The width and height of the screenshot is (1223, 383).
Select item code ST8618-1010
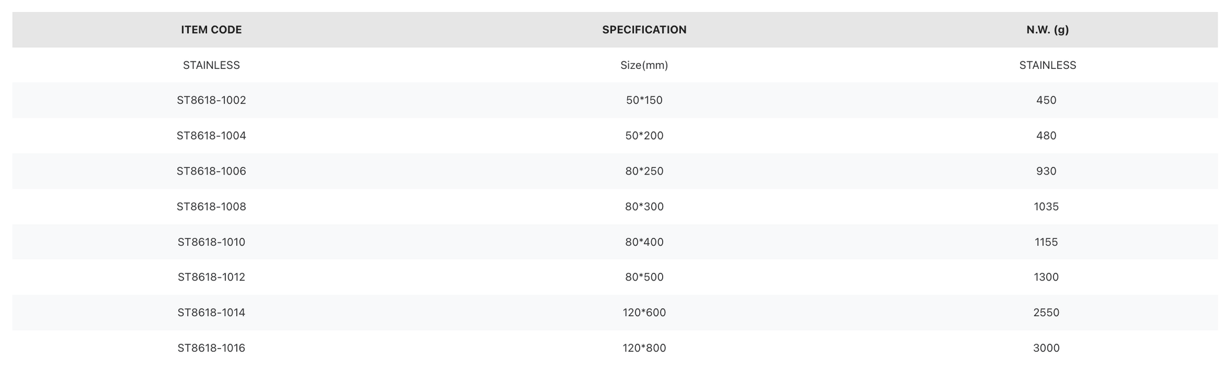pos(211,242)
